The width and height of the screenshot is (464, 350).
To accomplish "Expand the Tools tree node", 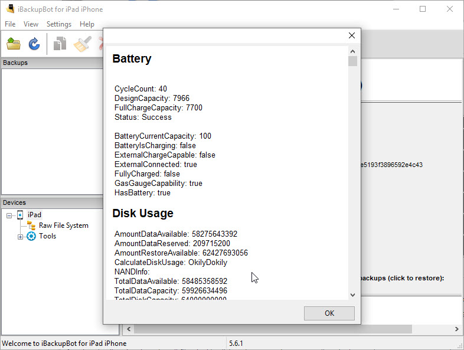I will (20, 237).
